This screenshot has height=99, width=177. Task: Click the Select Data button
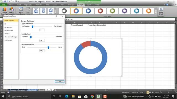tap(28, 11)
